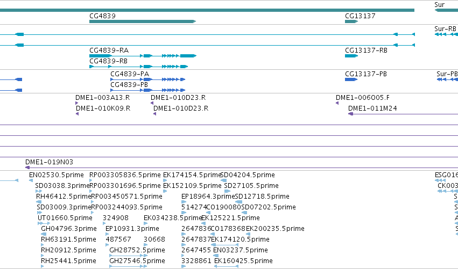Viewport: 458px width, 269px height.
Task: Select the CG13137-PB protein label
Action: (x=366, y=74)
